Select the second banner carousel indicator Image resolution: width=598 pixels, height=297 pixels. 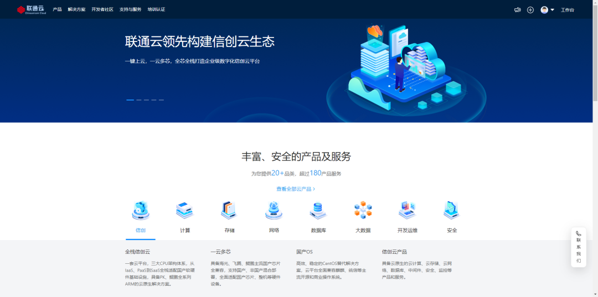(139, 100)
